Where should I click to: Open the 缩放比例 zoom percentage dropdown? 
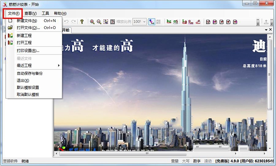pyautogui.click(x=144, y=22)
